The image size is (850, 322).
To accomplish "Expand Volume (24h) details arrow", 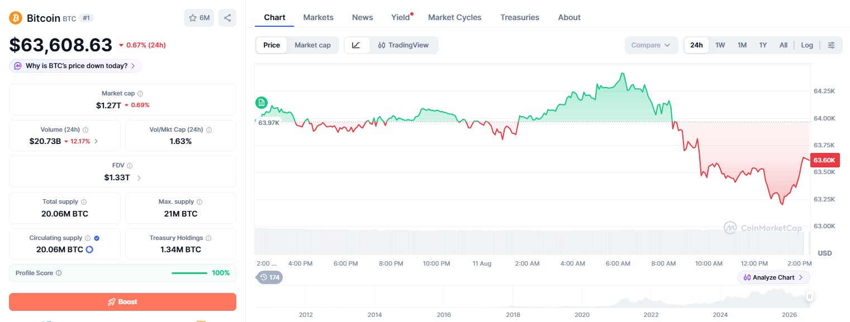I will (x=96, y=141).
